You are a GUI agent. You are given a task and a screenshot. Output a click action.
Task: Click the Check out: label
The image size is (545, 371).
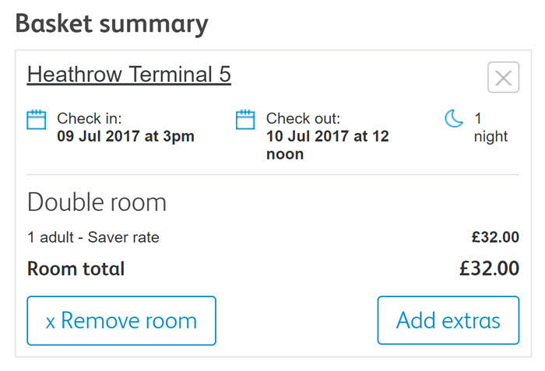303,118
